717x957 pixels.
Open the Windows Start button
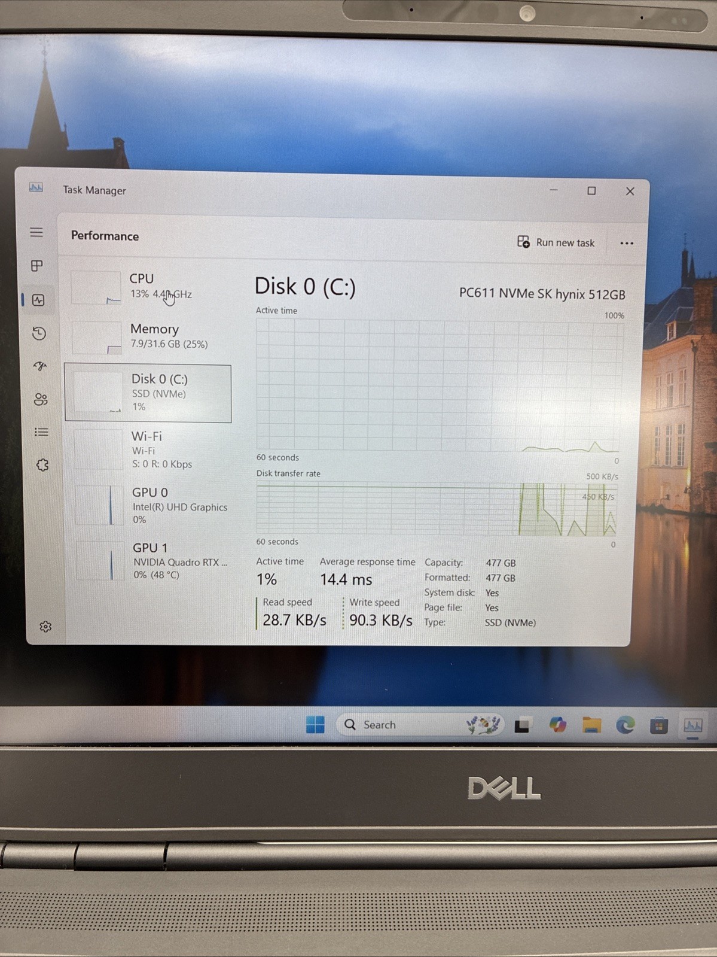click(315, 725)
